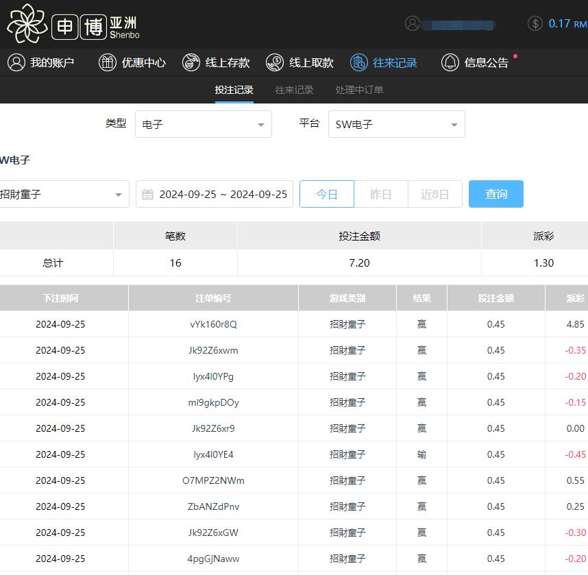Open the 我的账户 account icon
Screen dimensions: 588x575
click(16, 62)
